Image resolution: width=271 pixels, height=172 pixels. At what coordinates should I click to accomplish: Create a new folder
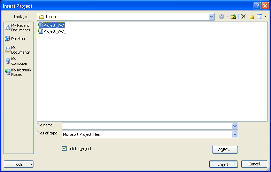coord(251,17)
